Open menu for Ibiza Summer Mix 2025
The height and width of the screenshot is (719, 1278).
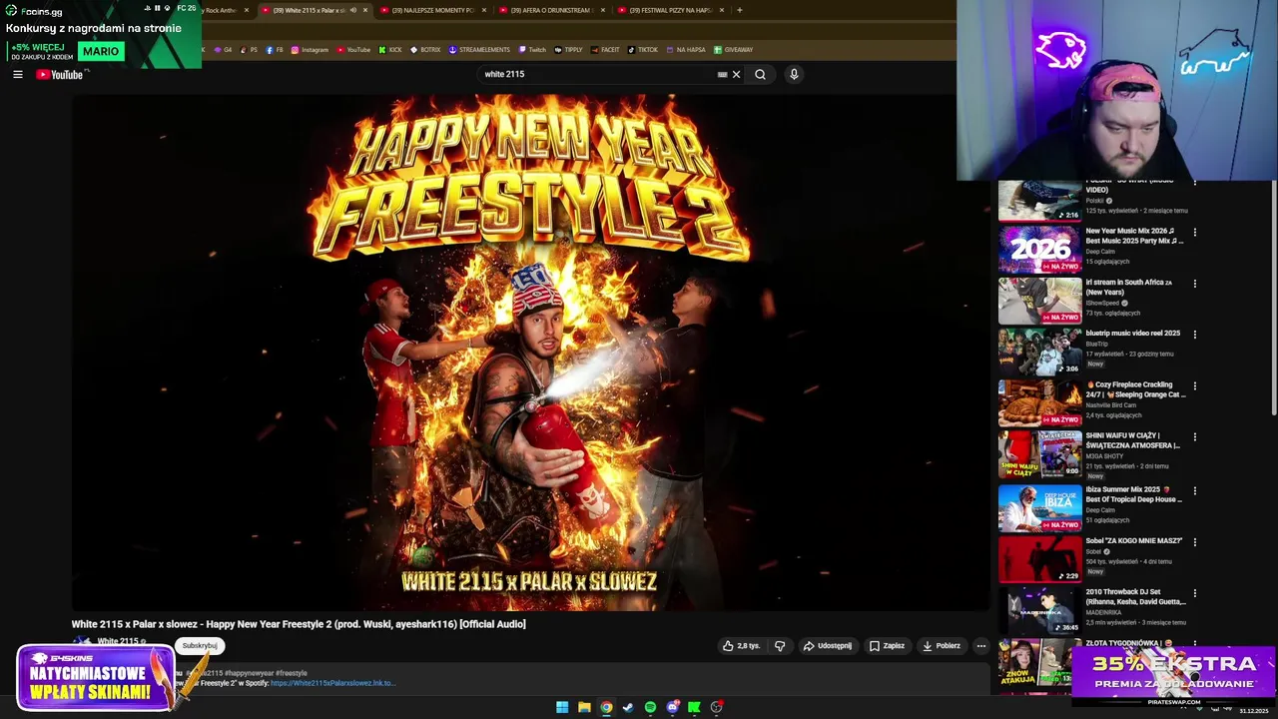click(x=1195, y=490)
